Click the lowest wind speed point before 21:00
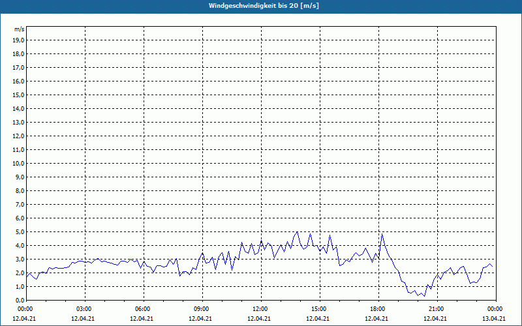Screen dimensions: 522x326 (425, 296)
